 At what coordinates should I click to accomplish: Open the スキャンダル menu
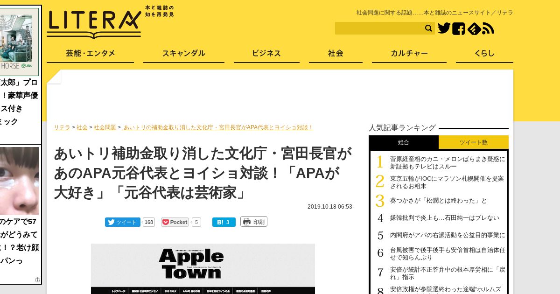coord(184,53)
